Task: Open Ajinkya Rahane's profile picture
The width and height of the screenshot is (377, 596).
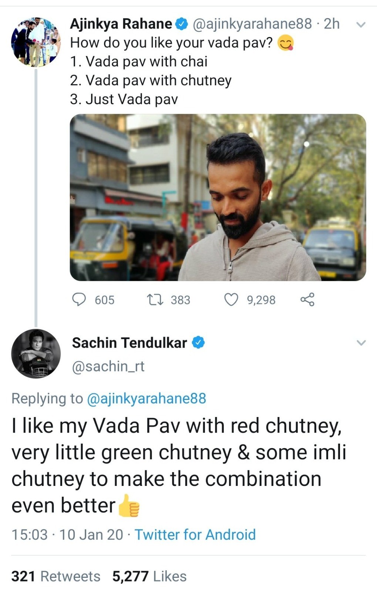Action: 36,42
